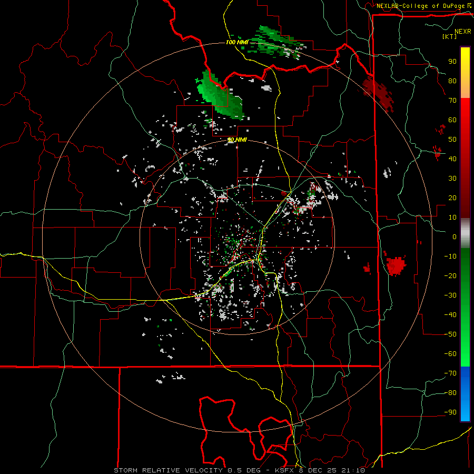This screenshot has height=474, width=474.
Task: Select the positive 20 legend value
Action: pyautogui.click(x=452, y=197)
